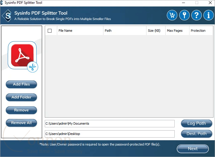Open the Log Path chooser

tap(196, 123)
